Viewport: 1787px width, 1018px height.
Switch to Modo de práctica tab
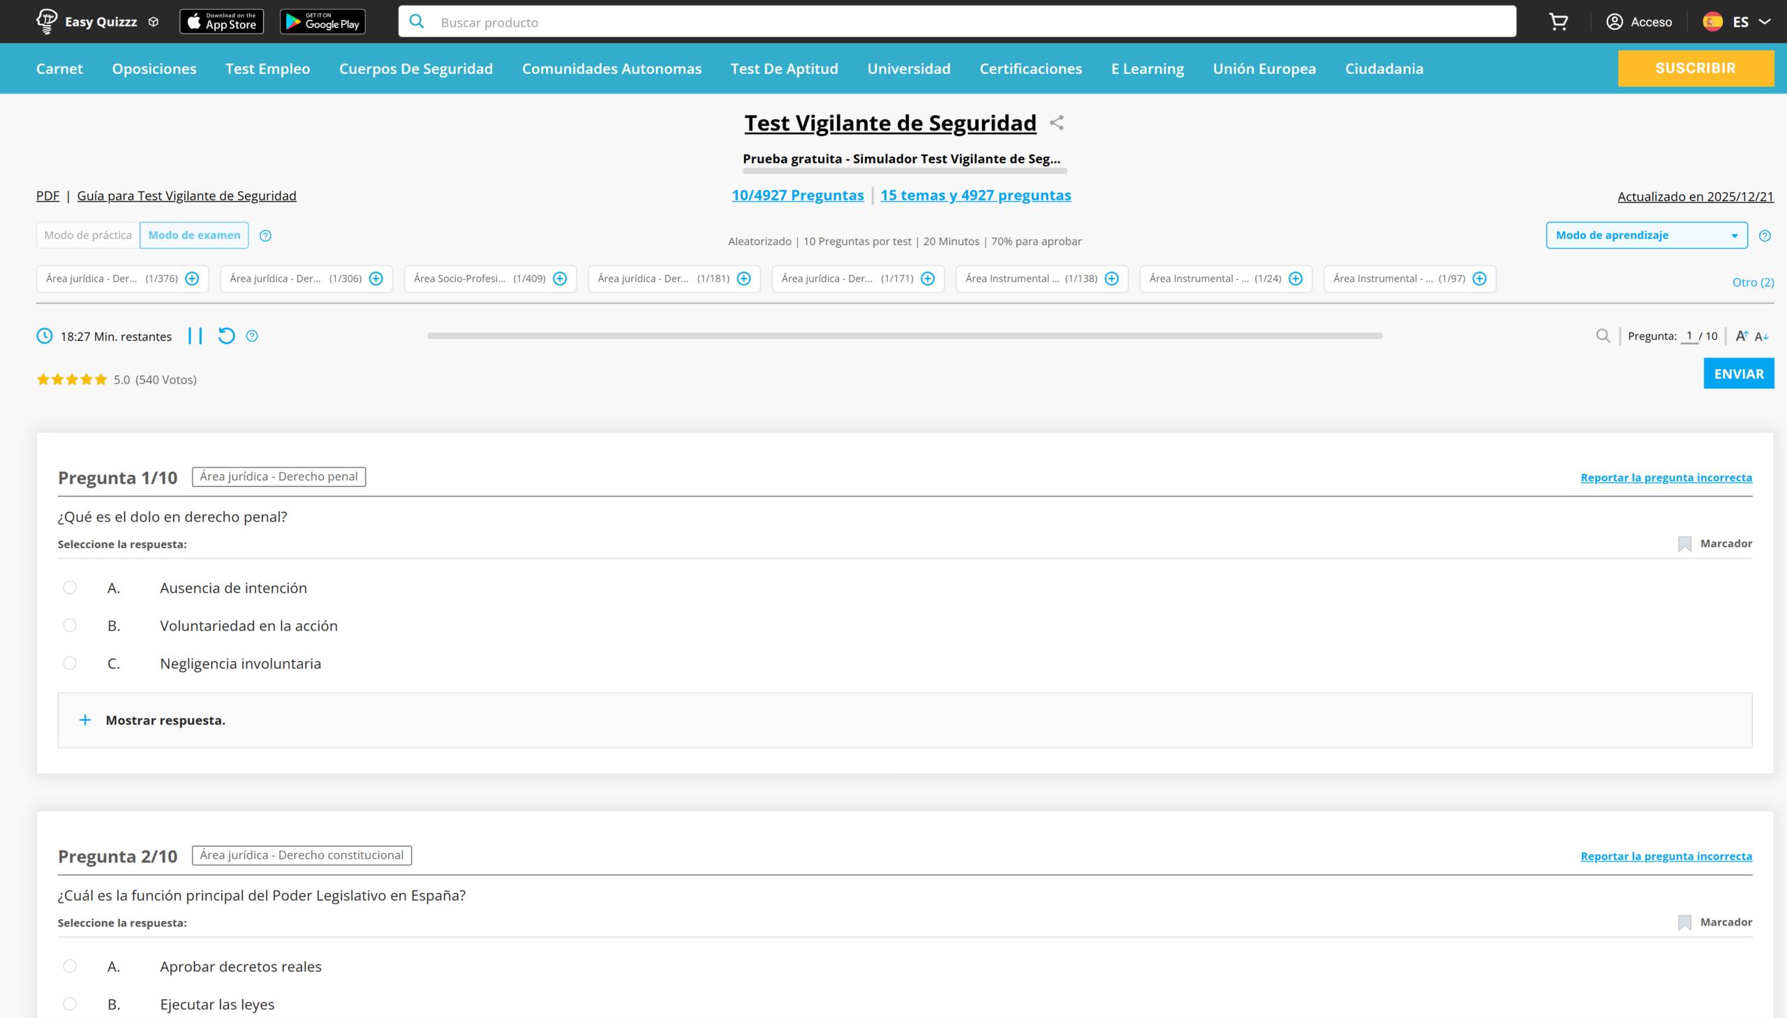coord(88,235)
